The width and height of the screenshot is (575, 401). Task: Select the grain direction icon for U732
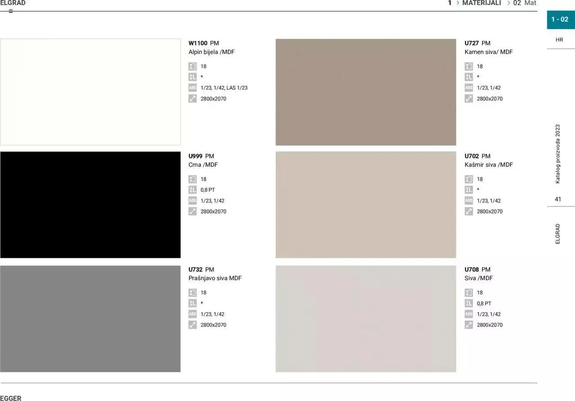[193, 303]
